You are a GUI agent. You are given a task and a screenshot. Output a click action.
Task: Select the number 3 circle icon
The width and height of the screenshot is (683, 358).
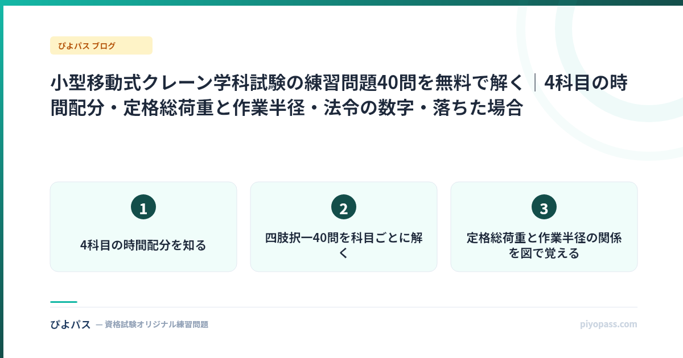coord(544,207)
